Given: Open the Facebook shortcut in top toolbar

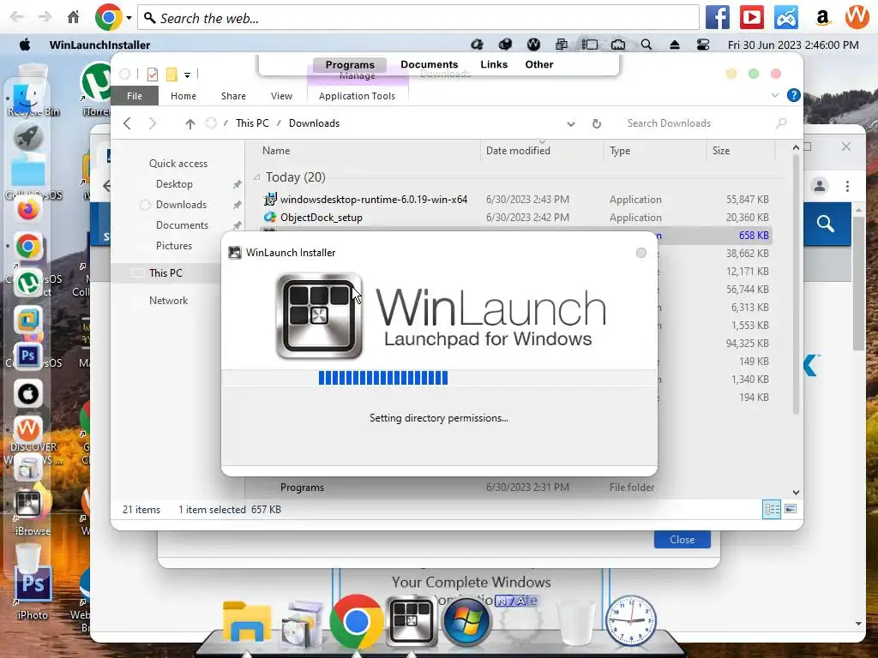Looking at the screenshot, I should tap(718, 17).
